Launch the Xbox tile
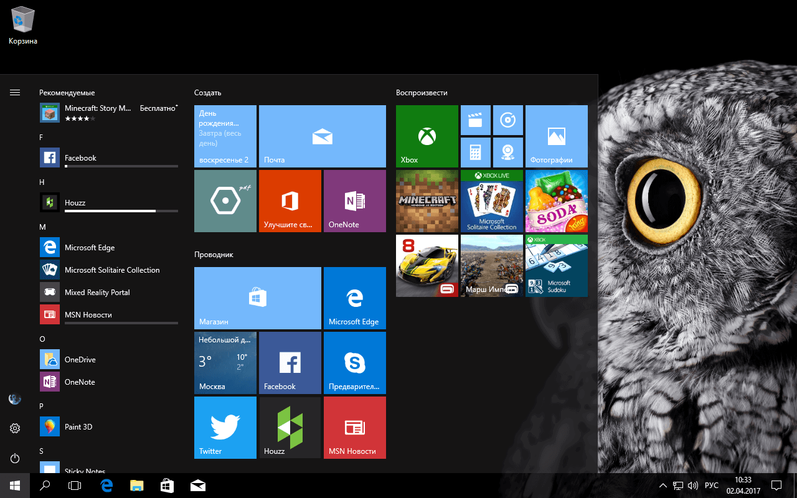 [x=427, y=136]
